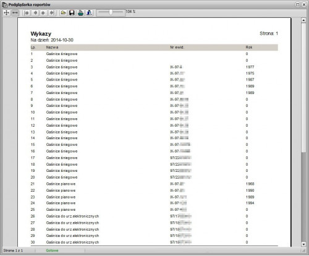
Task: Click the Rok column header
Action: tap(249, 48)
